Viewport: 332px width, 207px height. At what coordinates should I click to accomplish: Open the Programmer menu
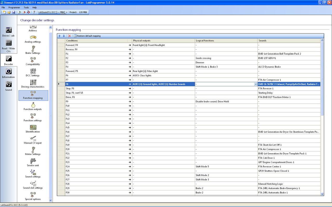point(14,7)
